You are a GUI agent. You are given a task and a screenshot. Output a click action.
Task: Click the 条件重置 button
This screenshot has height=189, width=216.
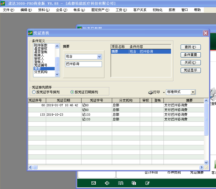(x=191, y=55)
